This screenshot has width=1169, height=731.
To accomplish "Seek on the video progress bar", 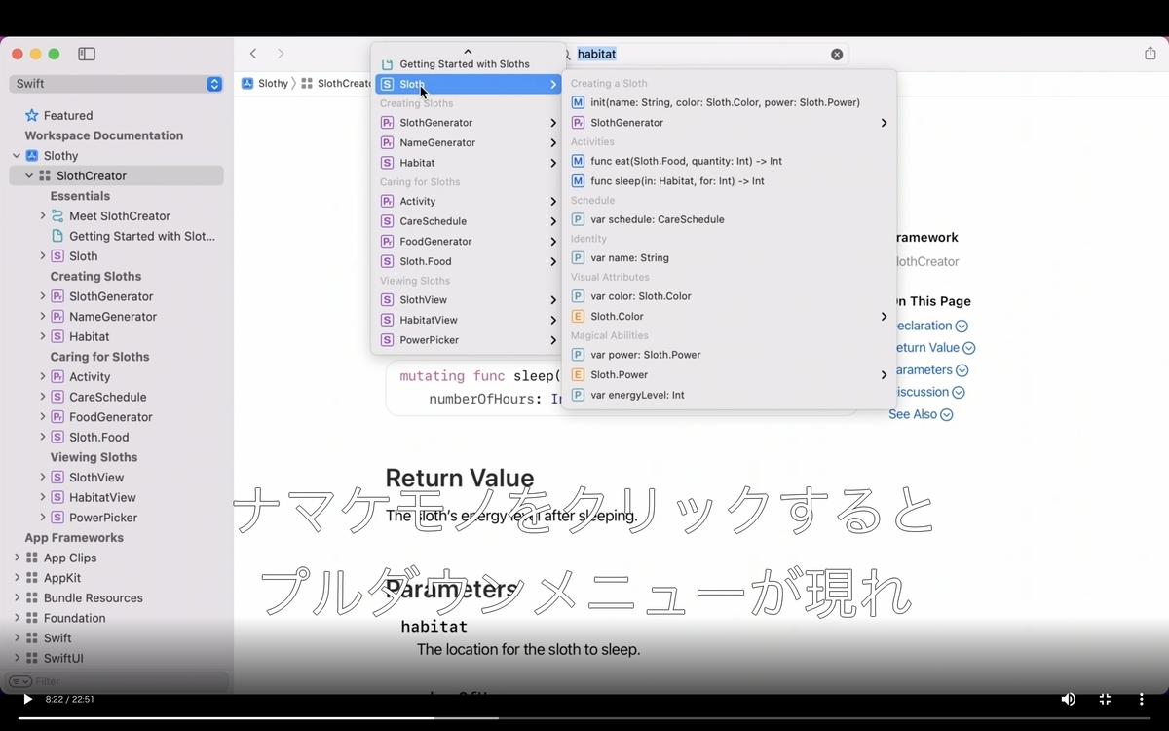I will pos(584,718).
